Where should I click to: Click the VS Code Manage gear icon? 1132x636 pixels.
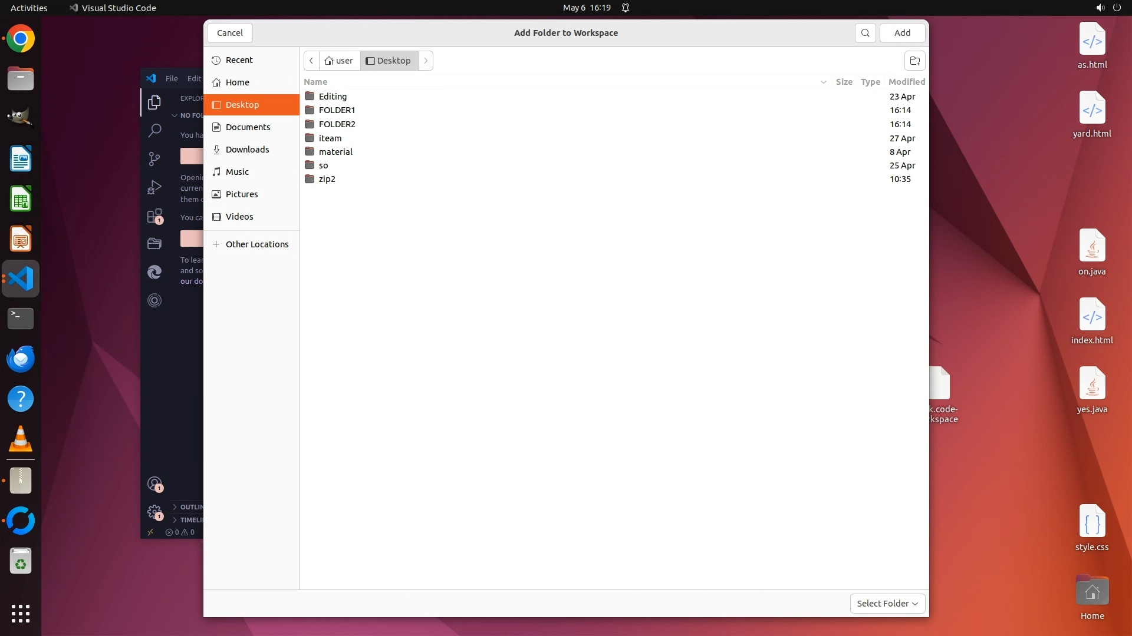coord(154,512)
